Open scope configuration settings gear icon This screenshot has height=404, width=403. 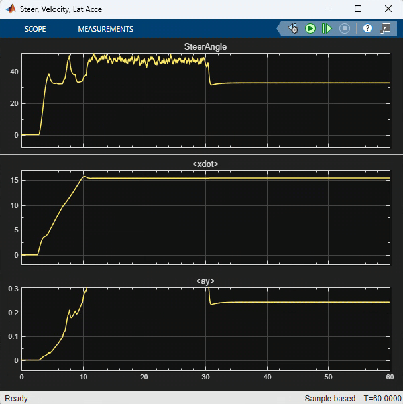[x=293, y=28]
